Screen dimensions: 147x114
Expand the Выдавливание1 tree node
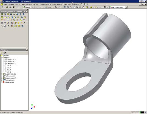tap(1, 74)
